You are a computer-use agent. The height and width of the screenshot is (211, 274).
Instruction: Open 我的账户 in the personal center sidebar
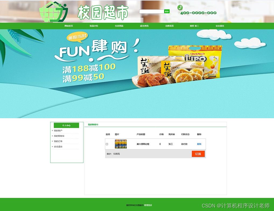tap(58, 130)
